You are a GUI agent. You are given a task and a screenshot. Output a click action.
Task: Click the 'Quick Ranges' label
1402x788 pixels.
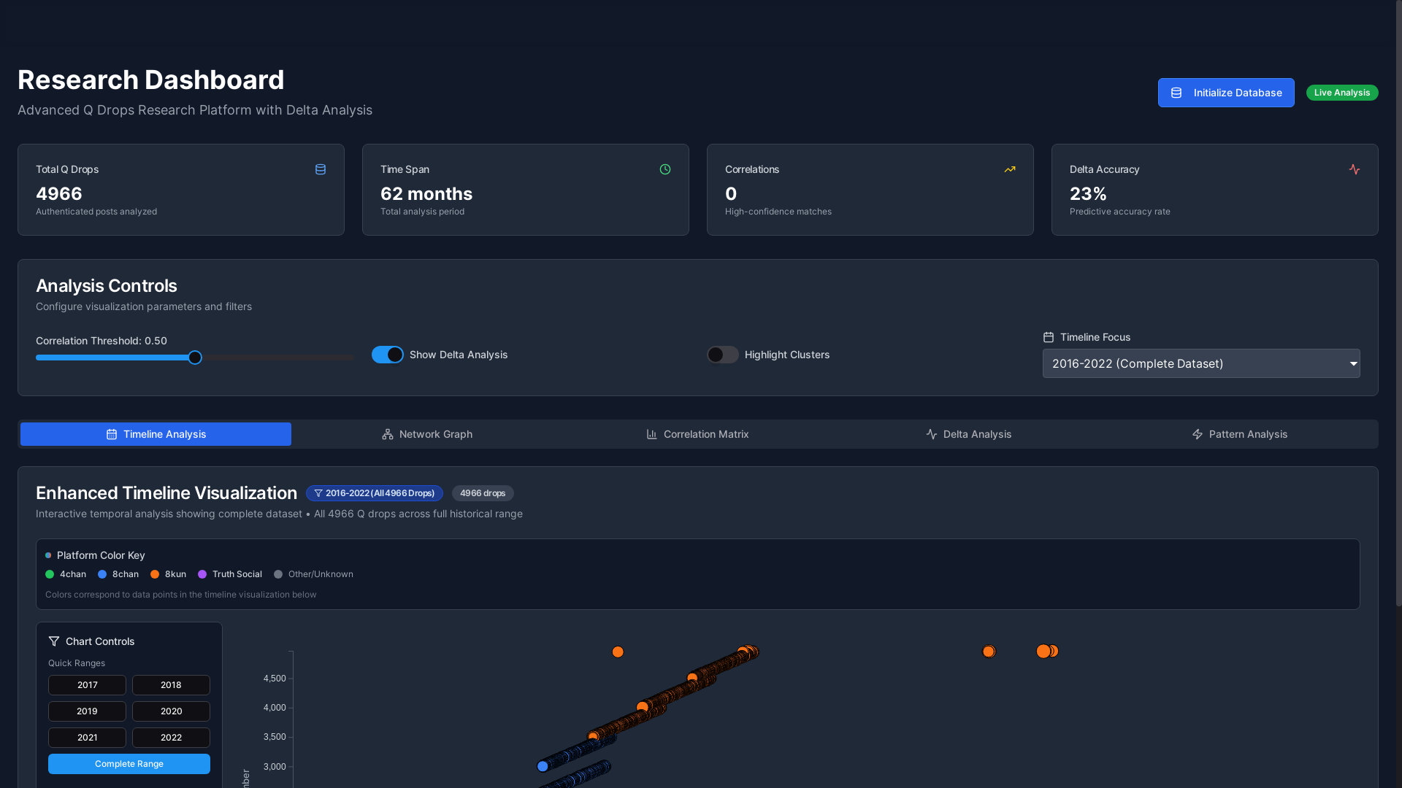(77, 663)
